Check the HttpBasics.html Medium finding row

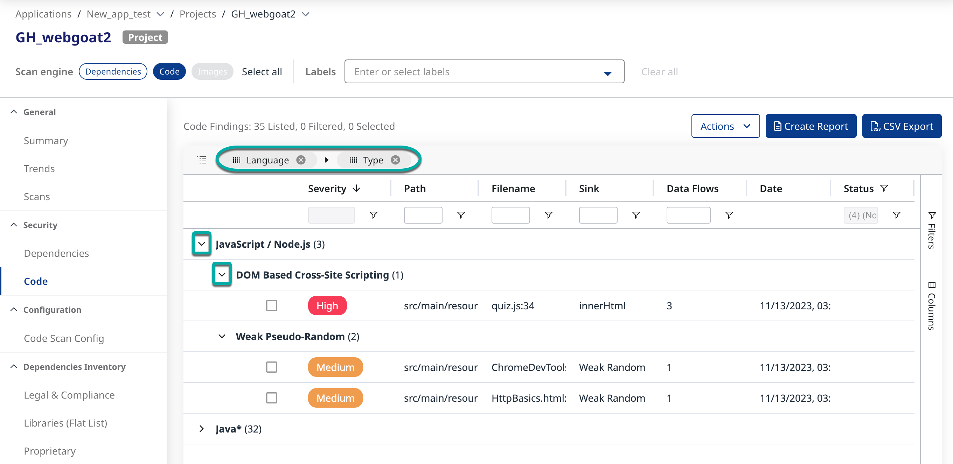(272, 398)
